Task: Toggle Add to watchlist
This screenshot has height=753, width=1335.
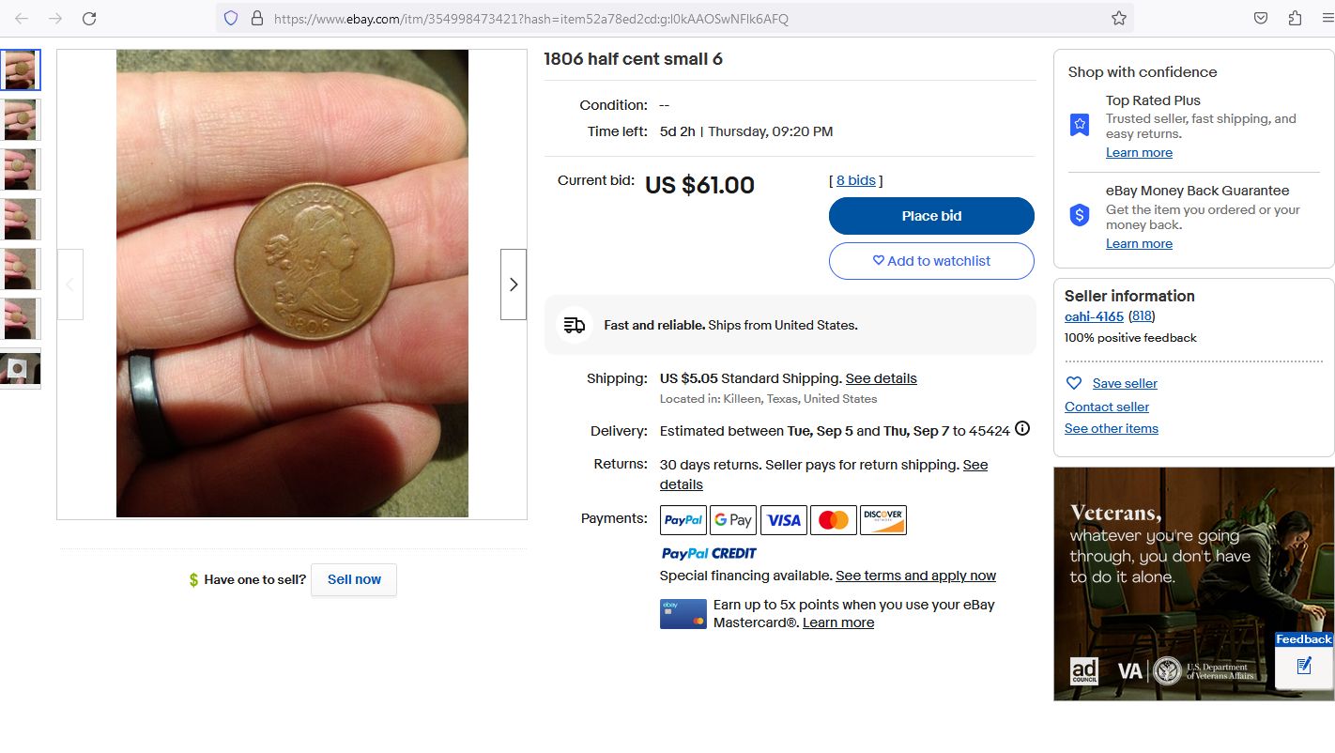Action: click(931, 261)
